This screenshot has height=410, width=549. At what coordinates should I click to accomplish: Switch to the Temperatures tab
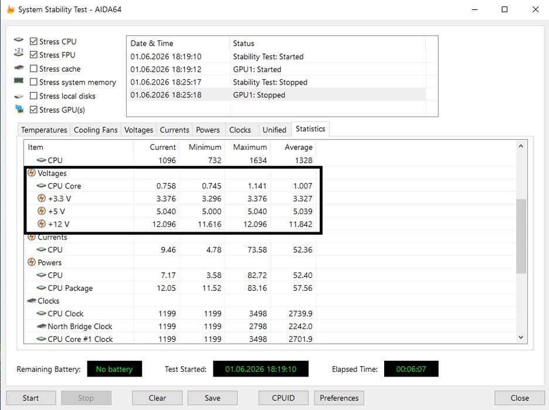tap(44, 130)
